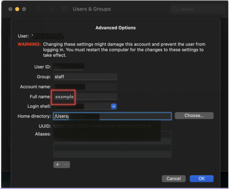Click into the Account name field

point(85,87)
